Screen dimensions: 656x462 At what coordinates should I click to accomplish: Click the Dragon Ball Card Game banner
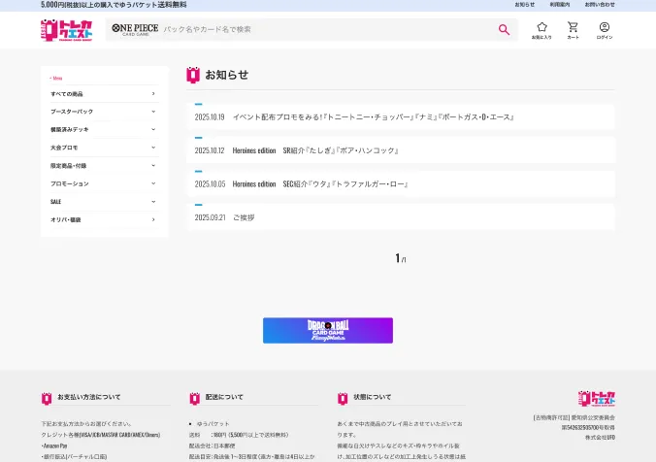tap(327, 330)
